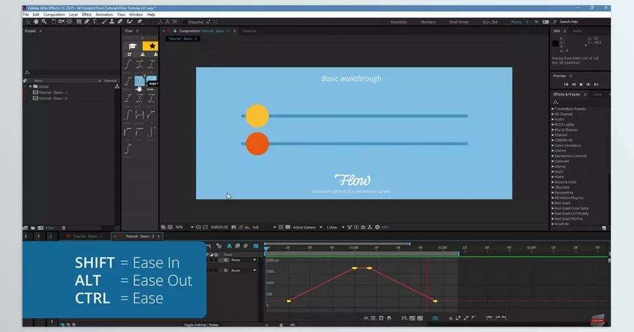Expand Animation Presets category
The width and height of the screenshot is (634, 332).
(x=553, y=109)
